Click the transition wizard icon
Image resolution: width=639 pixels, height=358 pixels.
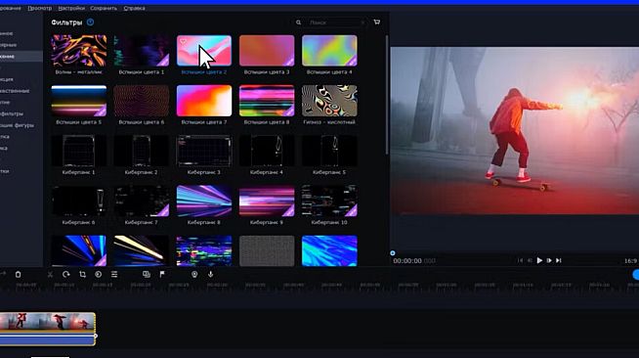click(147, 275)
